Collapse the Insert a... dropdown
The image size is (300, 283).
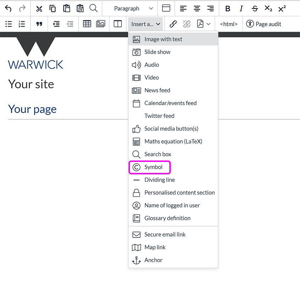click(x=146, y=24)
